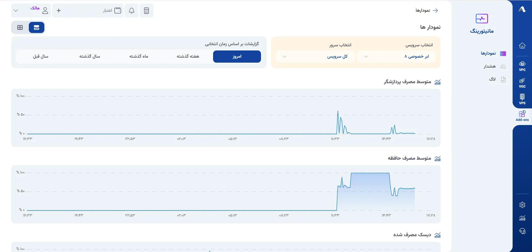Image resolution: width=532 pixels, height=252 pixels.
Task: Open Add-ons section in sidebar
Action: tap(522, 116)
